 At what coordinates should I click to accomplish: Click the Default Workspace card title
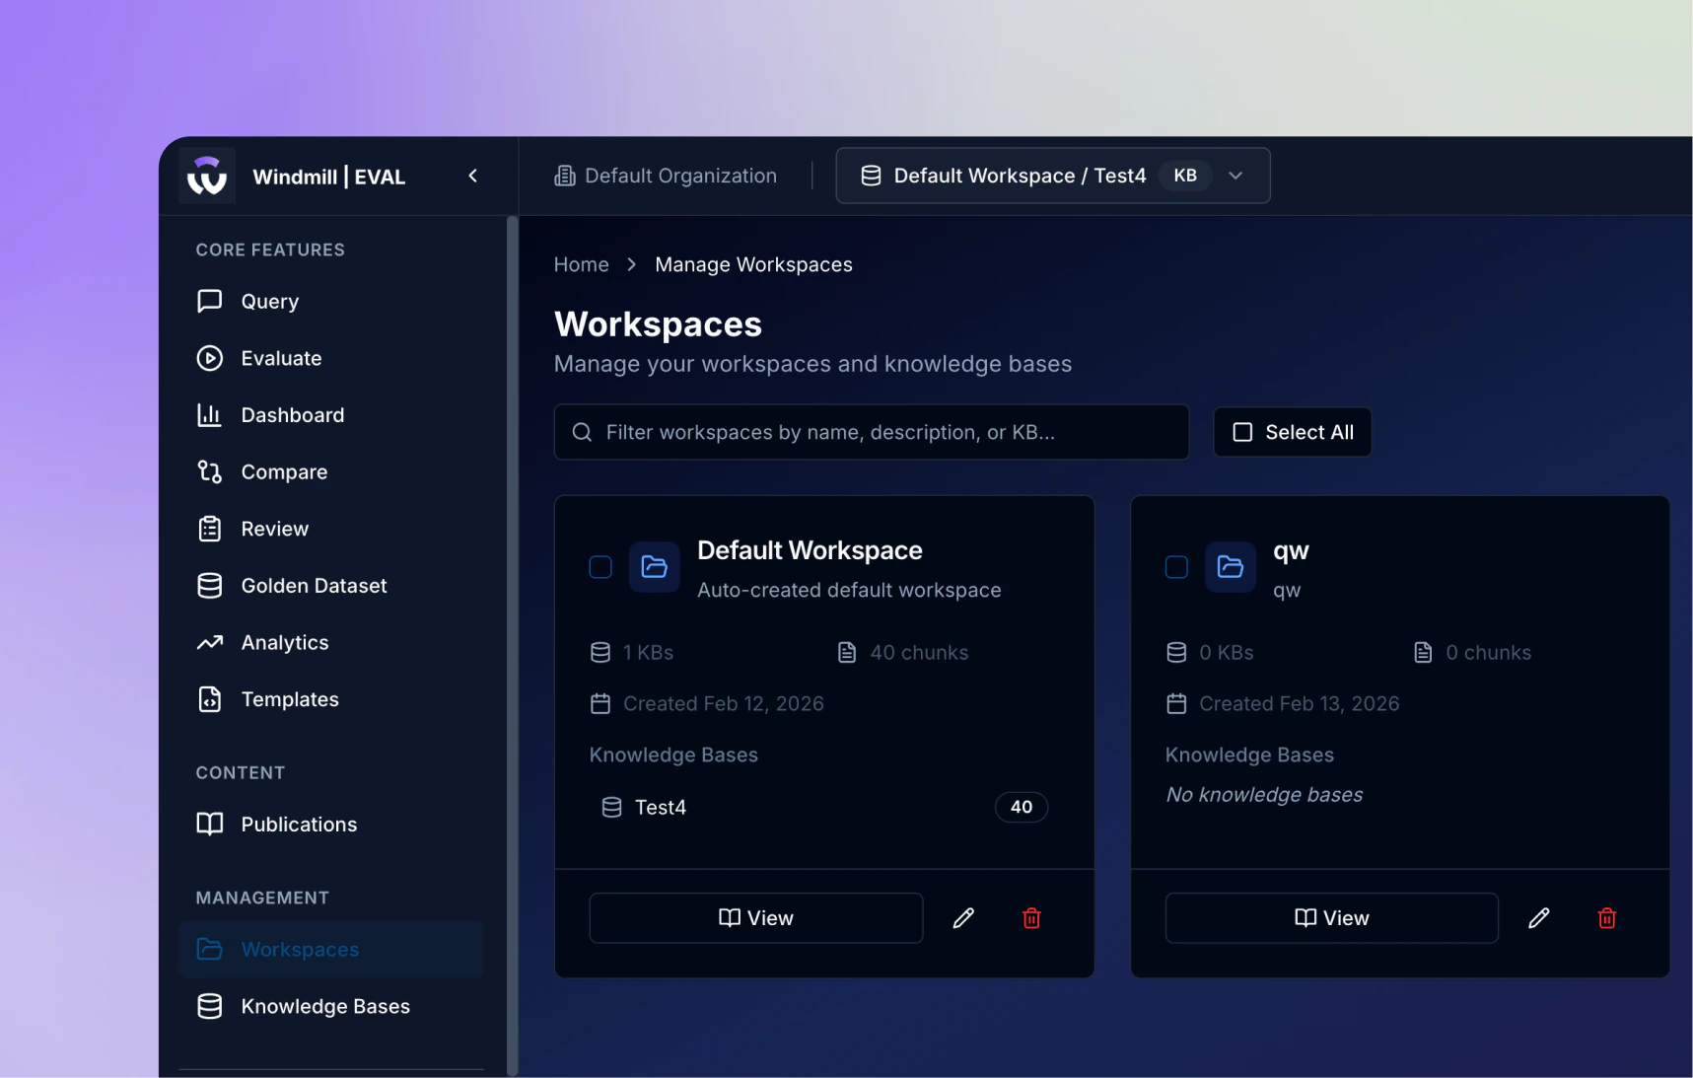point(810,550)
